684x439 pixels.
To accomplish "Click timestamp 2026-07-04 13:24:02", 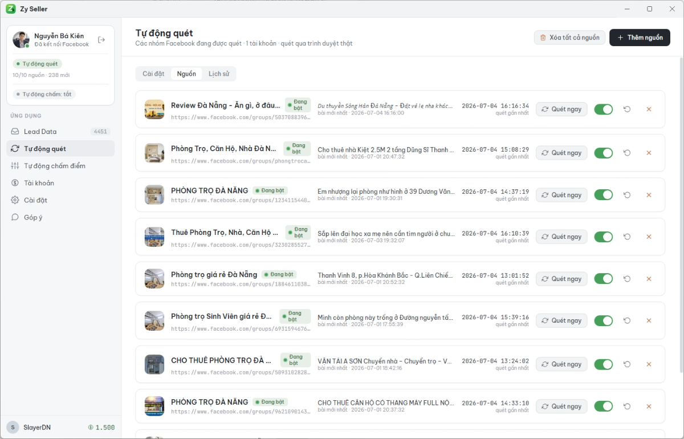I will pyautogui.click(x=495, y=361).
